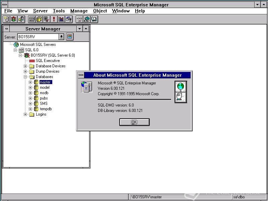Screen dimensions: 268x201
Task: Expand the msdb database node
Action: tap(30, 93)
